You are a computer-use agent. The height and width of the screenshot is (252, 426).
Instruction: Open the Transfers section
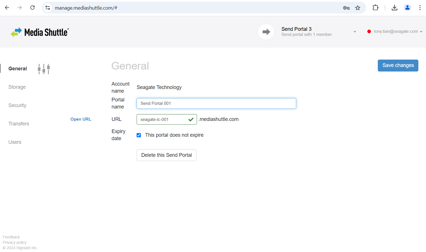click(x=19, y=124)
